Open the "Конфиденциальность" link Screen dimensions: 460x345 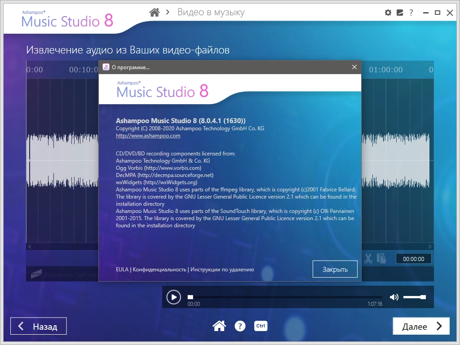(159, 270)
